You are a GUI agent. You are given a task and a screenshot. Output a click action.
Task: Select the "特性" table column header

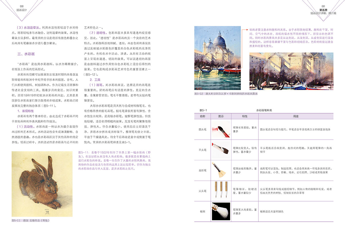245,116
